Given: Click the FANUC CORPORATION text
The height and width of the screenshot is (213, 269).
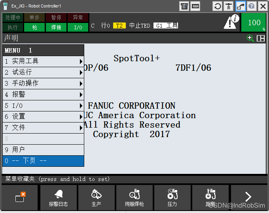Looking at the screenshot, I should [x=132, y=106].
